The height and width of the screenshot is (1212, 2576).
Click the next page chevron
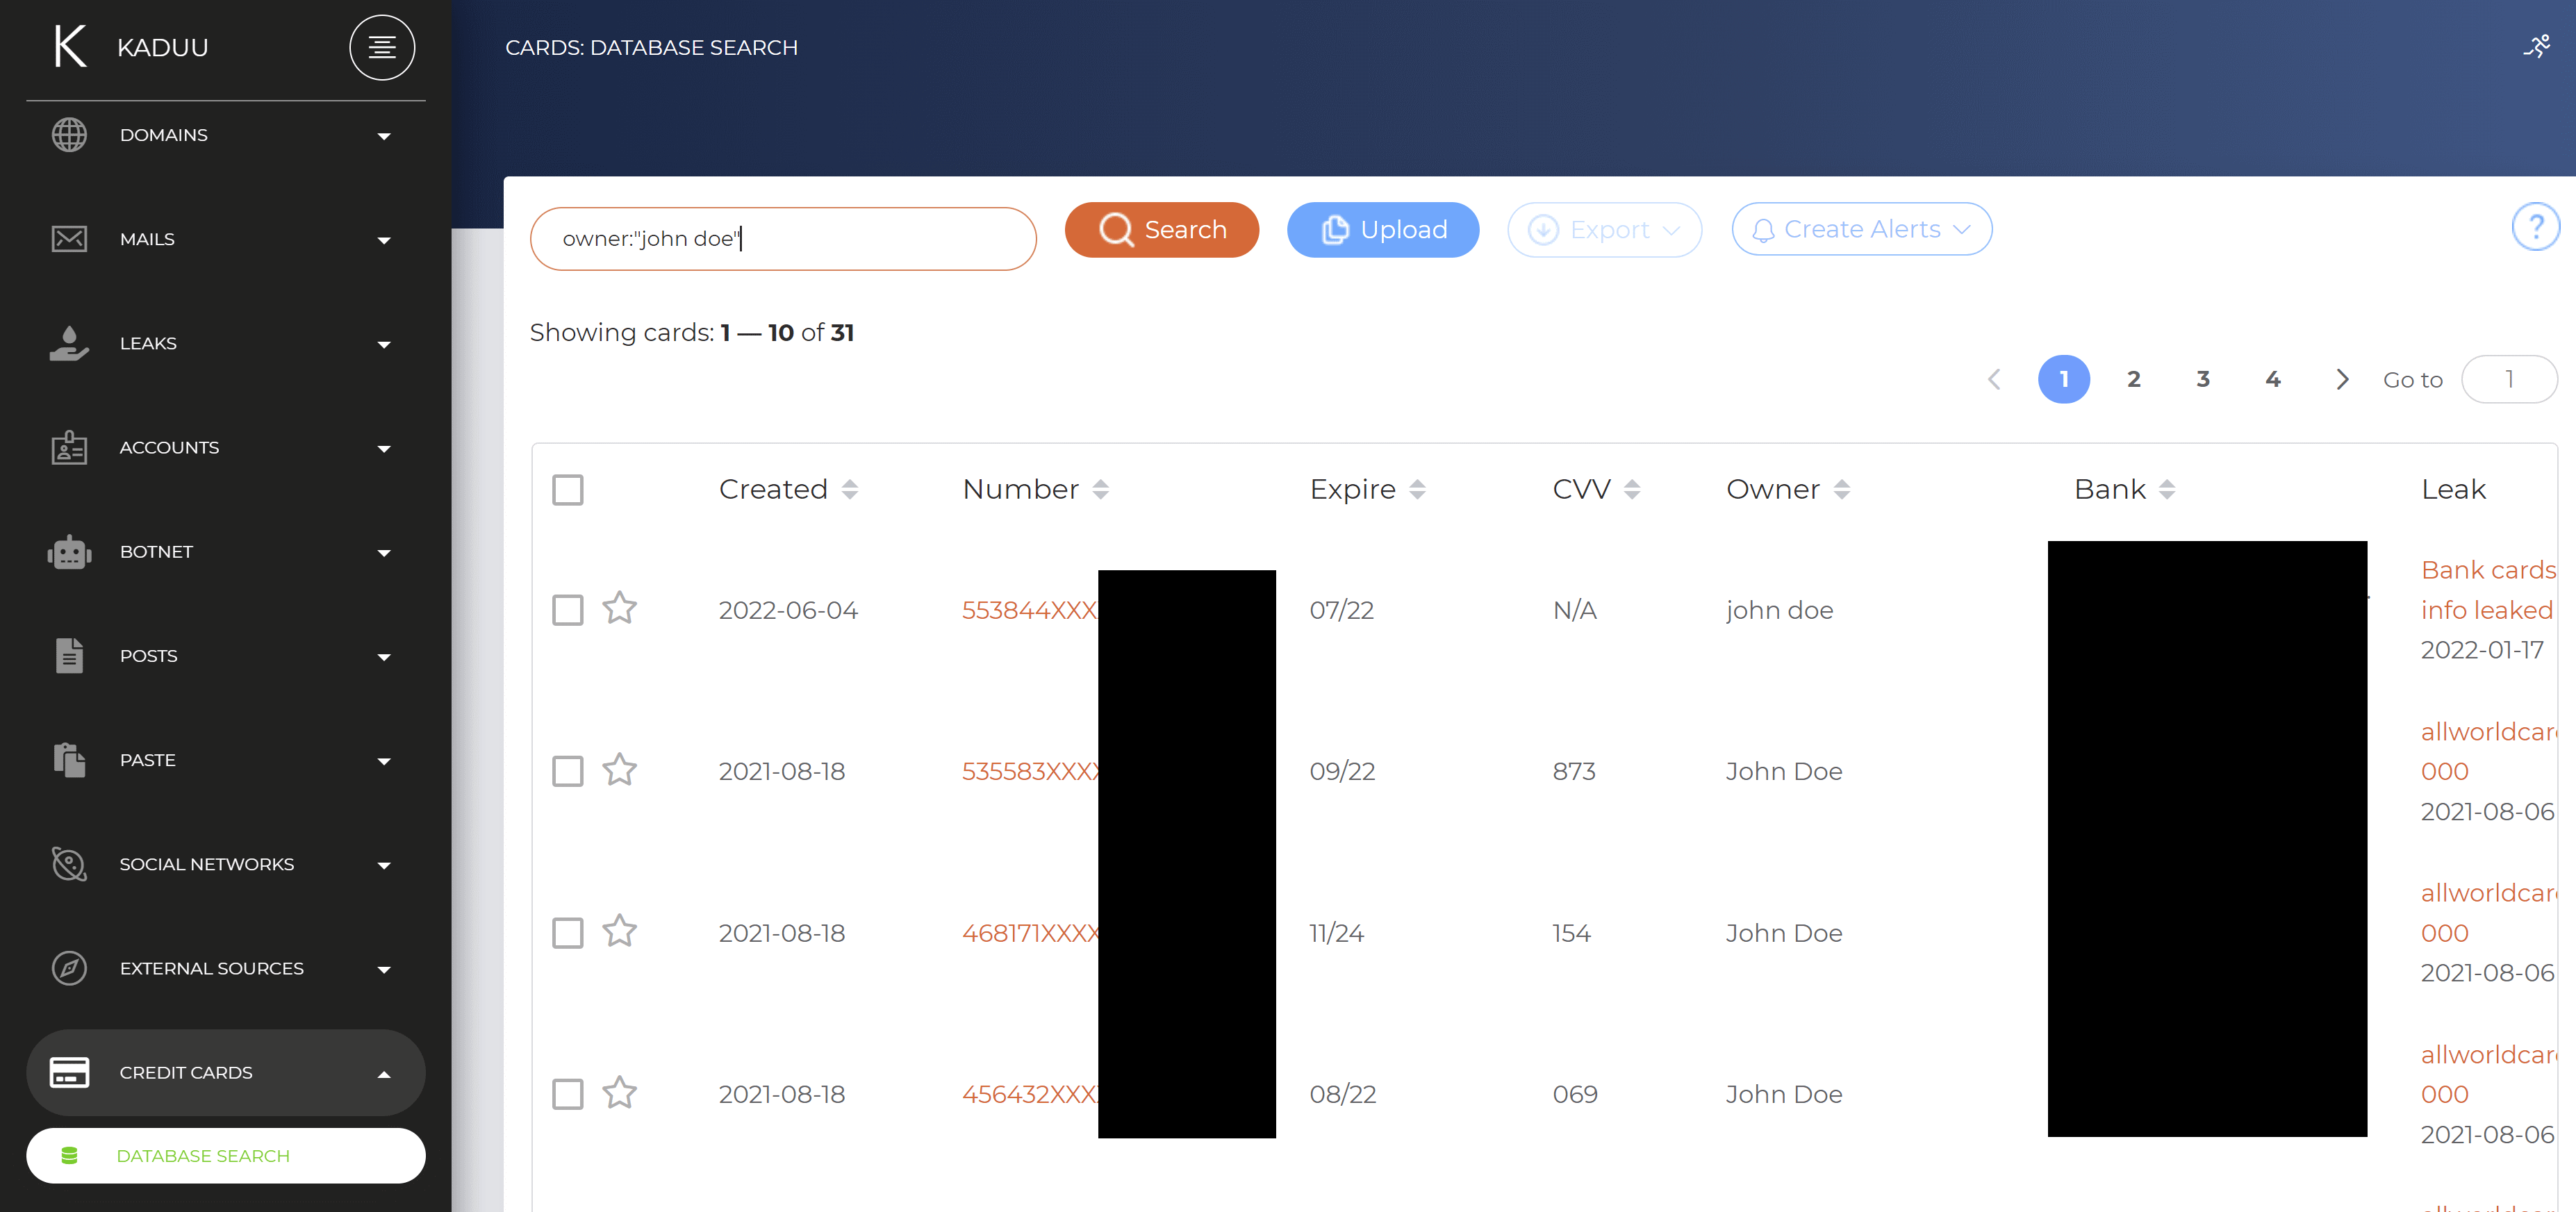click(x=2342, y=380)
